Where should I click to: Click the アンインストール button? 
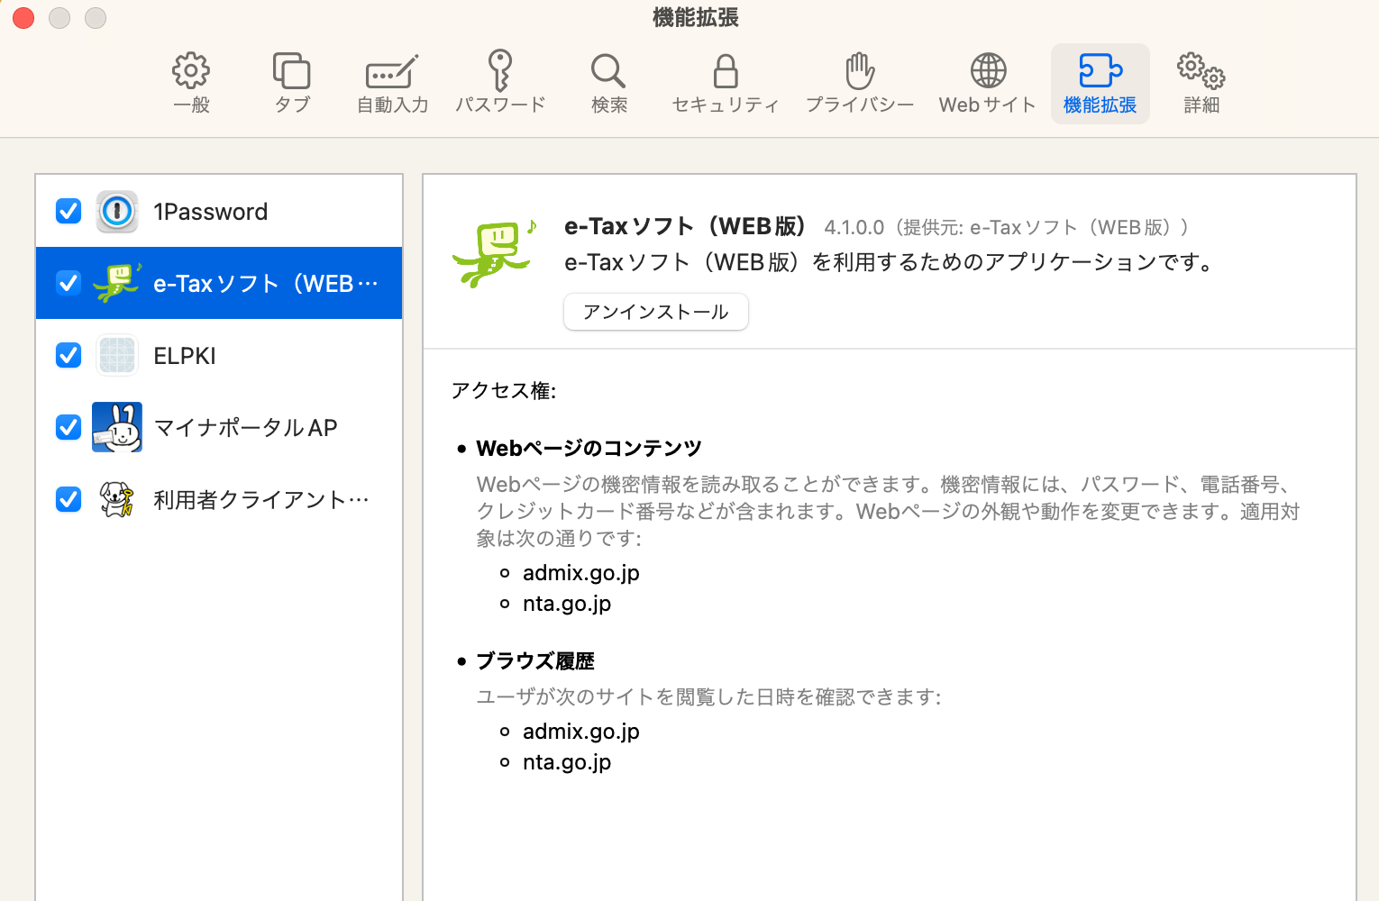coord(655,312)
